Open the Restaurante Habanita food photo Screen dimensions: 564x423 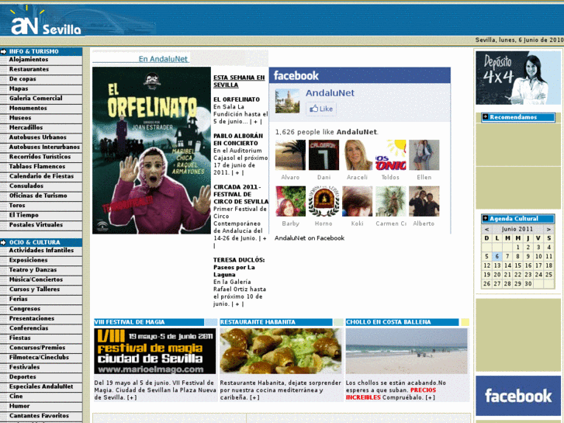pyautogui.click(x=281, y=351)
